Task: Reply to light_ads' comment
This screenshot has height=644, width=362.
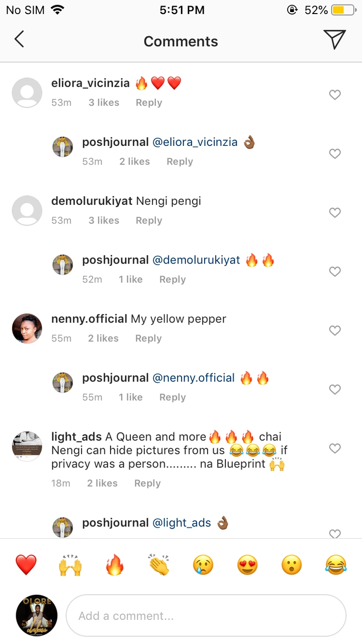Action: 147,483
